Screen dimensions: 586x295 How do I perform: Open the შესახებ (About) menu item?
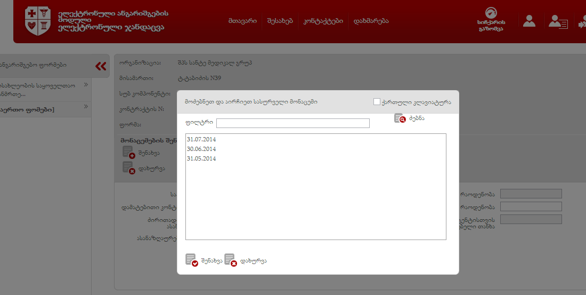(x=280, y=21)
